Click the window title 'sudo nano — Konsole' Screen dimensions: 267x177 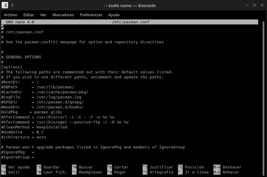[x=130, y=5]
